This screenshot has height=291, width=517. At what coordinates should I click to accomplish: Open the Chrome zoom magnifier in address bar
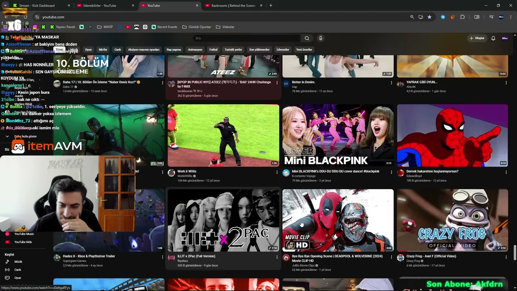[x=412, y=17]
